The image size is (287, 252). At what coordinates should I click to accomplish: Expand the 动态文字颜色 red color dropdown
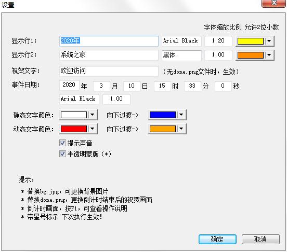click(x=93, y=129)
